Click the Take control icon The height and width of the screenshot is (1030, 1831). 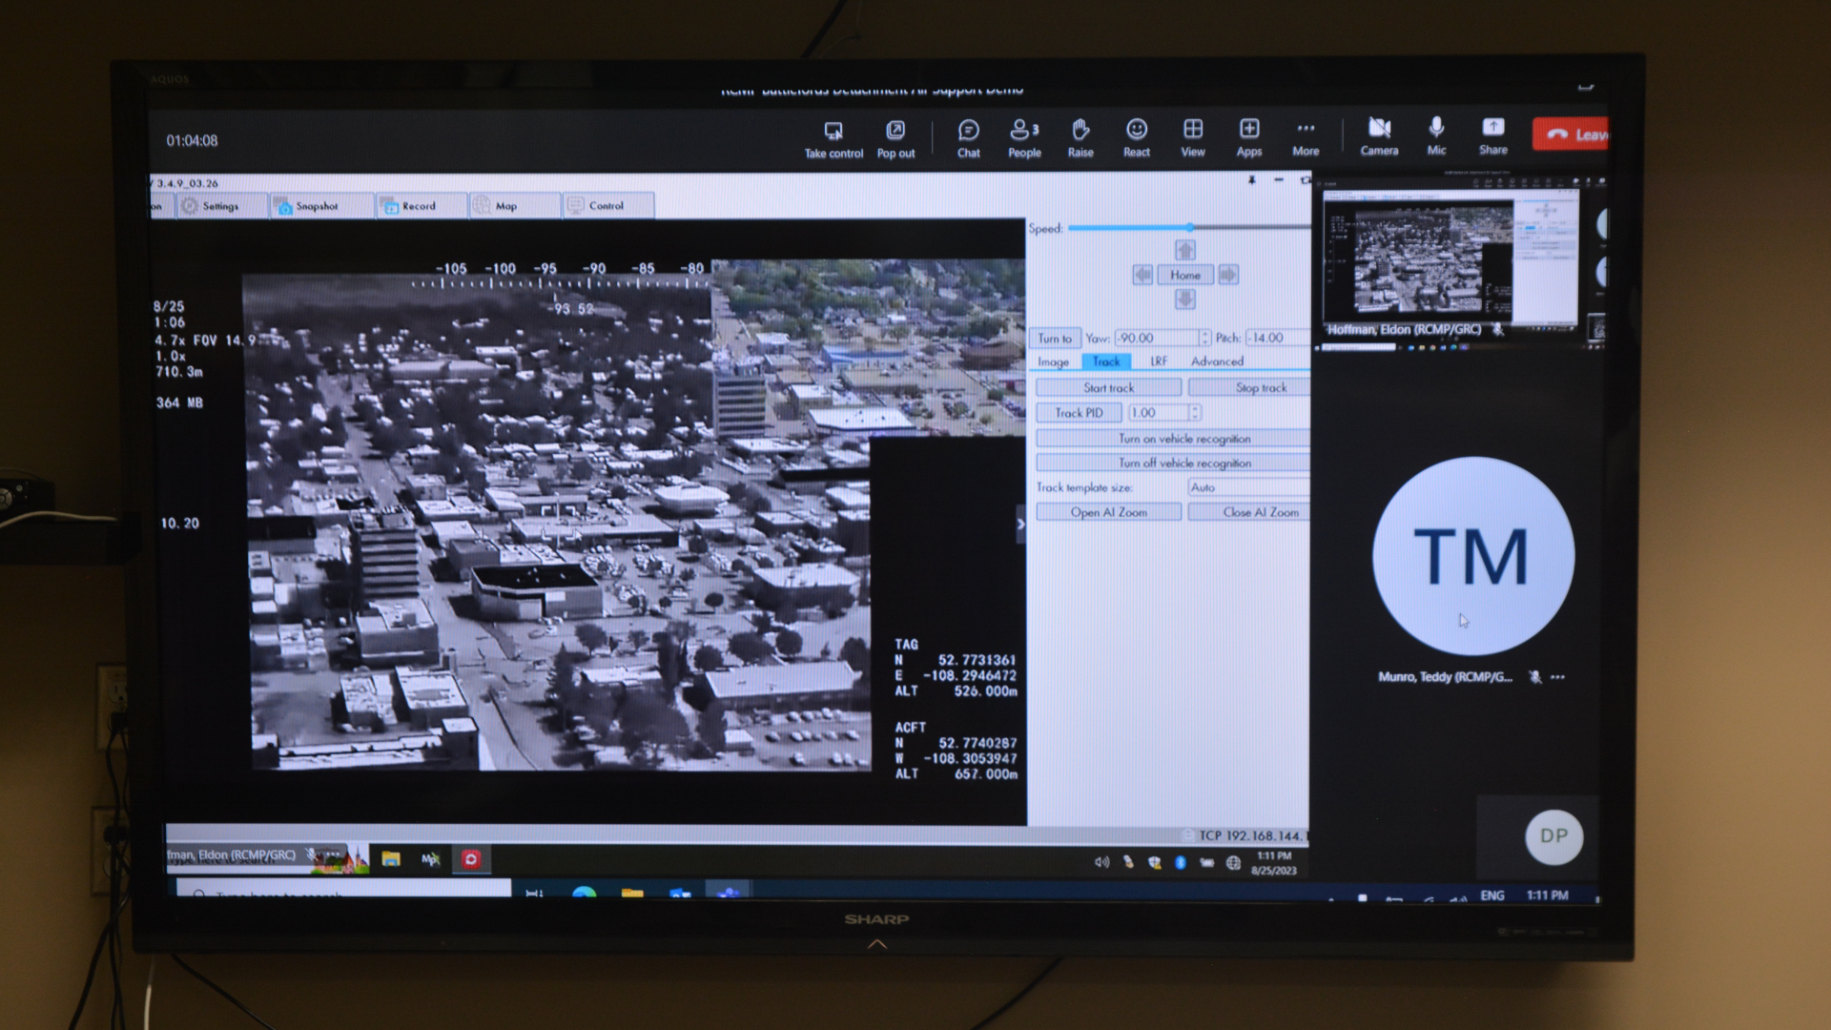[833, 131]
